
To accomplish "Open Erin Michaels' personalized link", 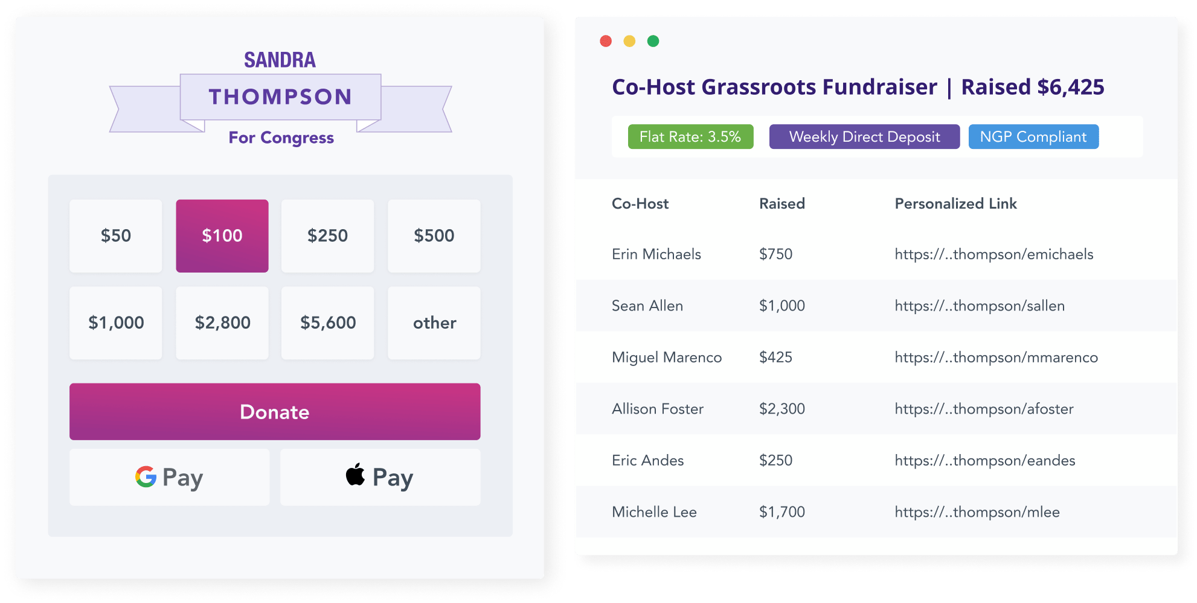I will pos(993,254).
